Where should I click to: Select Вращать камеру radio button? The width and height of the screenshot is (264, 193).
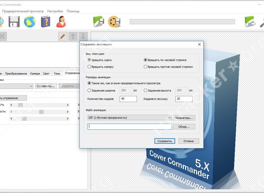tap(89, 67)
